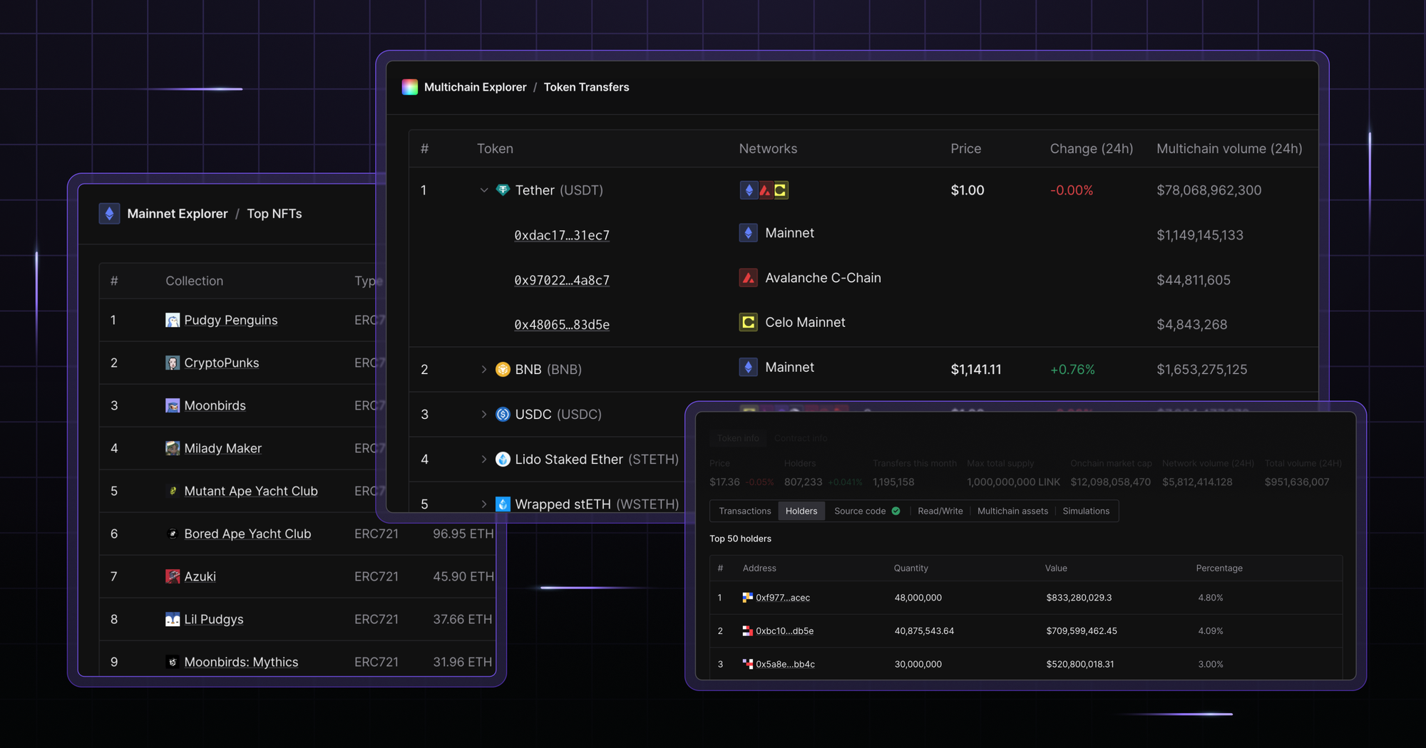1426x748 pixels.
Task: Select the Holders tab
Action: click(801, 511)
